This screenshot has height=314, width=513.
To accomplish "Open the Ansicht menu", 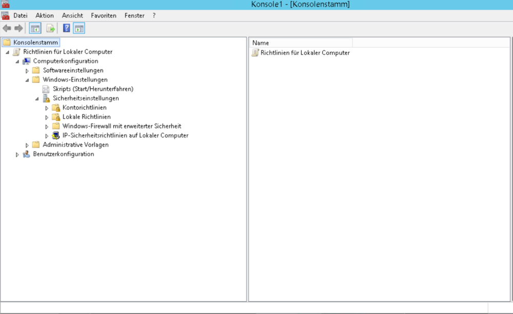I will pyautogui.click(x=72, y=15).
